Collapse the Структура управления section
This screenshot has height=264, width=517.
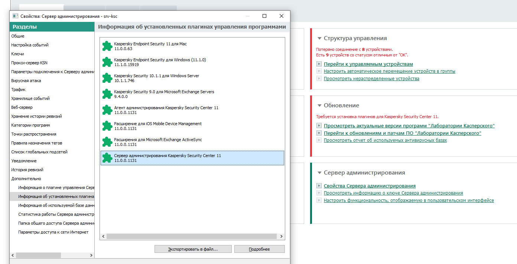pyautogui.click(x=319, y=38)
